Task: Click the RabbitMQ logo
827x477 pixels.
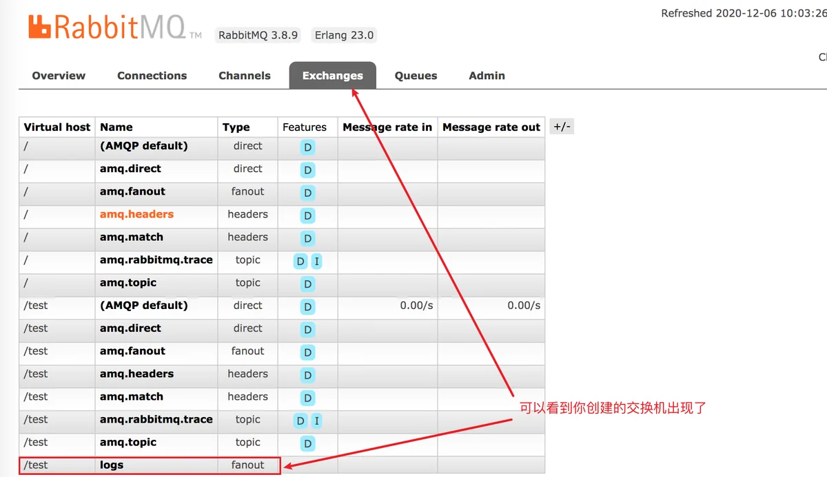Action: click(107, 28)
